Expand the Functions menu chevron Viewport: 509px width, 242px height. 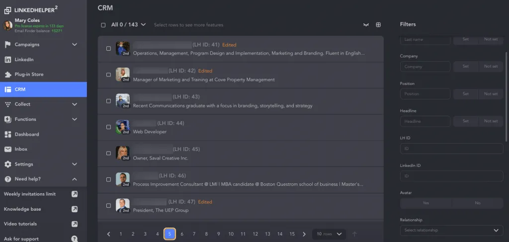(75, 119)
